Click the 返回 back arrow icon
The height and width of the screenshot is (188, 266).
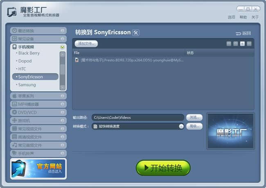point(238,33)
